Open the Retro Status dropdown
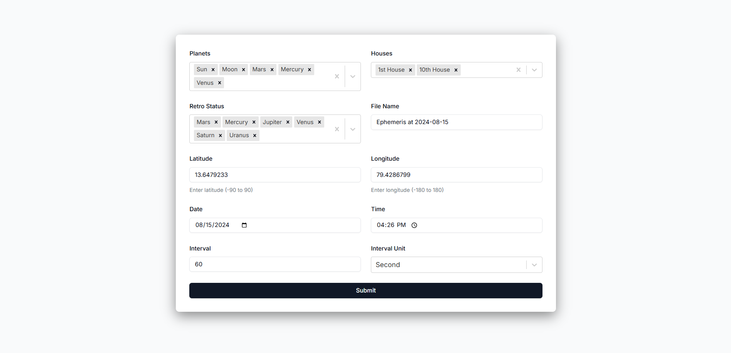 353,129
